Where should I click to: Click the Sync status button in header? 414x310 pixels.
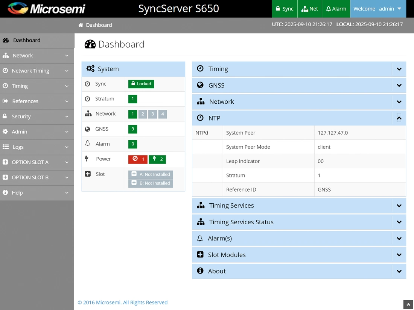point(285,9)
